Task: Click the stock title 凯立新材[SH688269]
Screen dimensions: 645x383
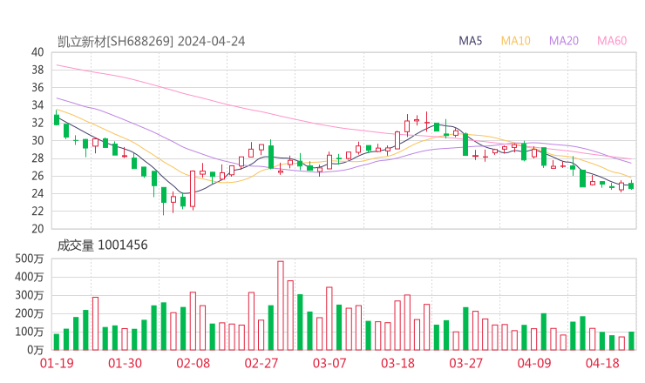Action: point(115,41)
